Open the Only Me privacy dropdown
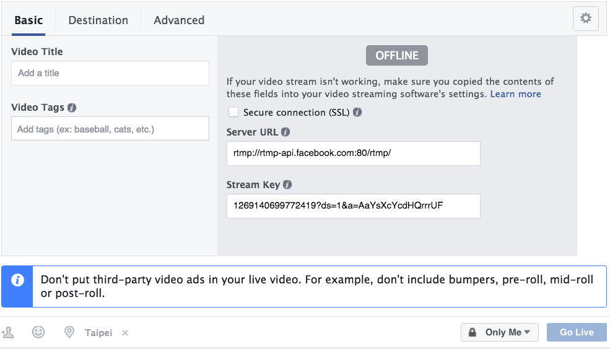Viewport: 610px width, 349px height. 499,332
